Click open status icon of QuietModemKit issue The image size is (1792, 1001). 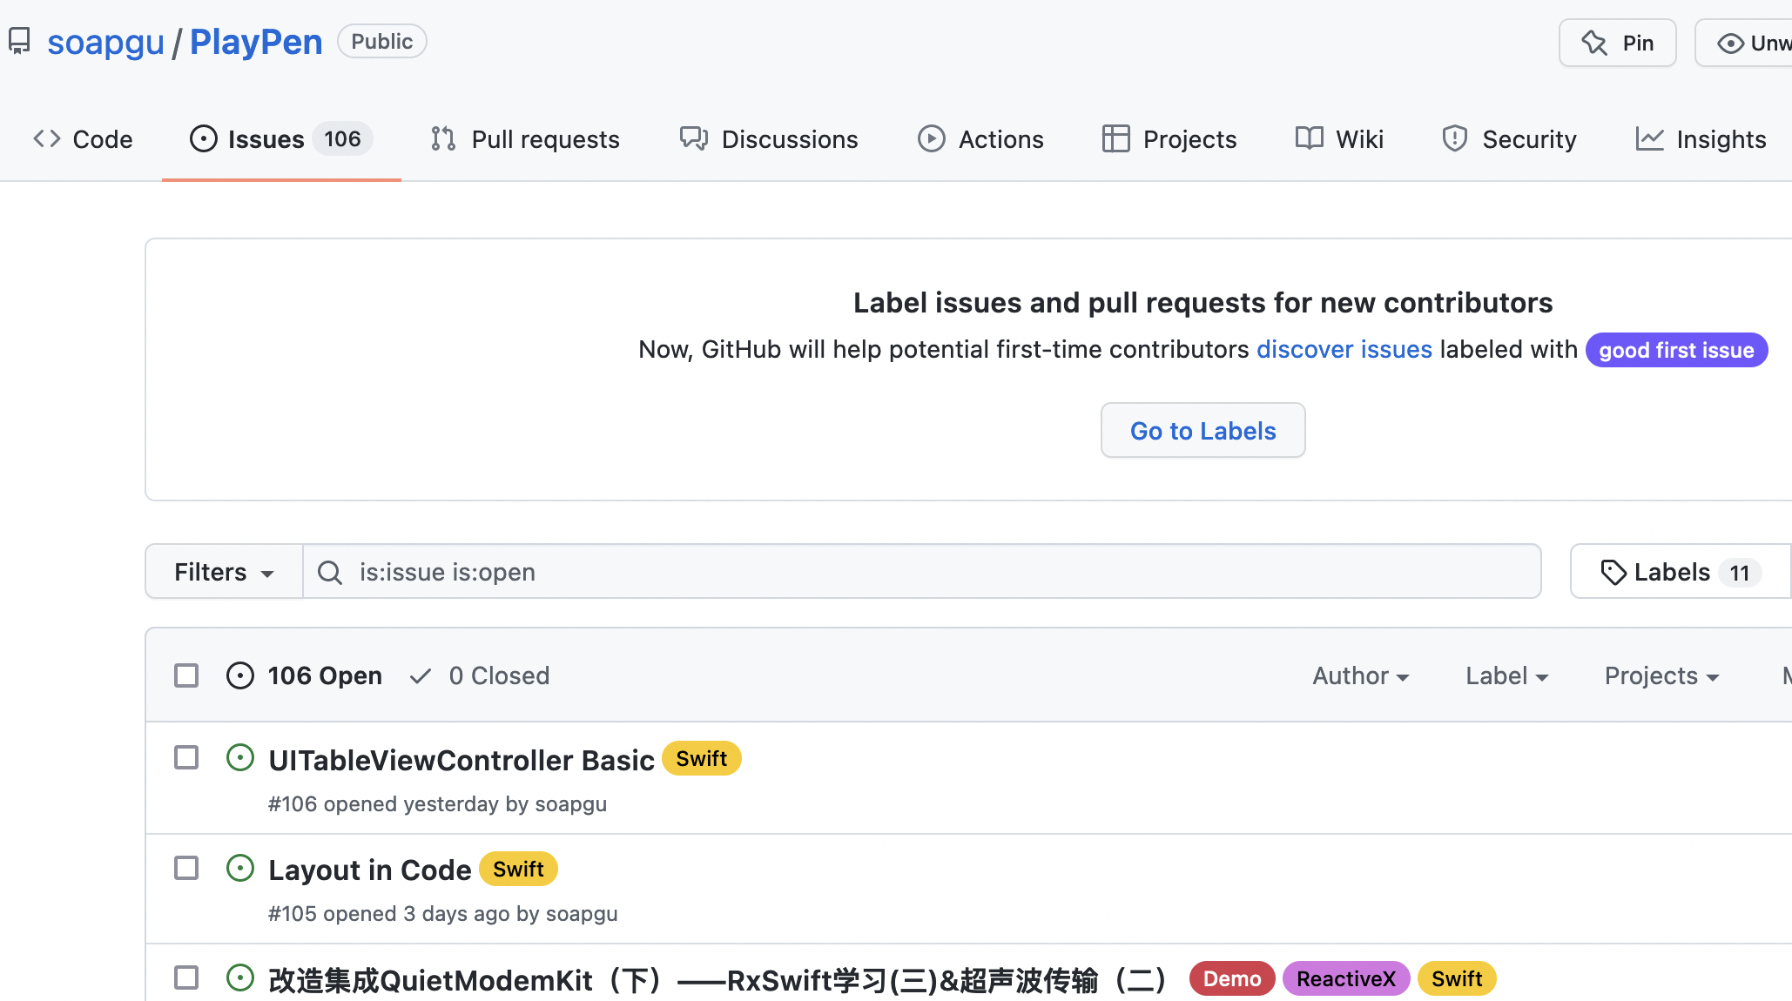click(240, 977)
